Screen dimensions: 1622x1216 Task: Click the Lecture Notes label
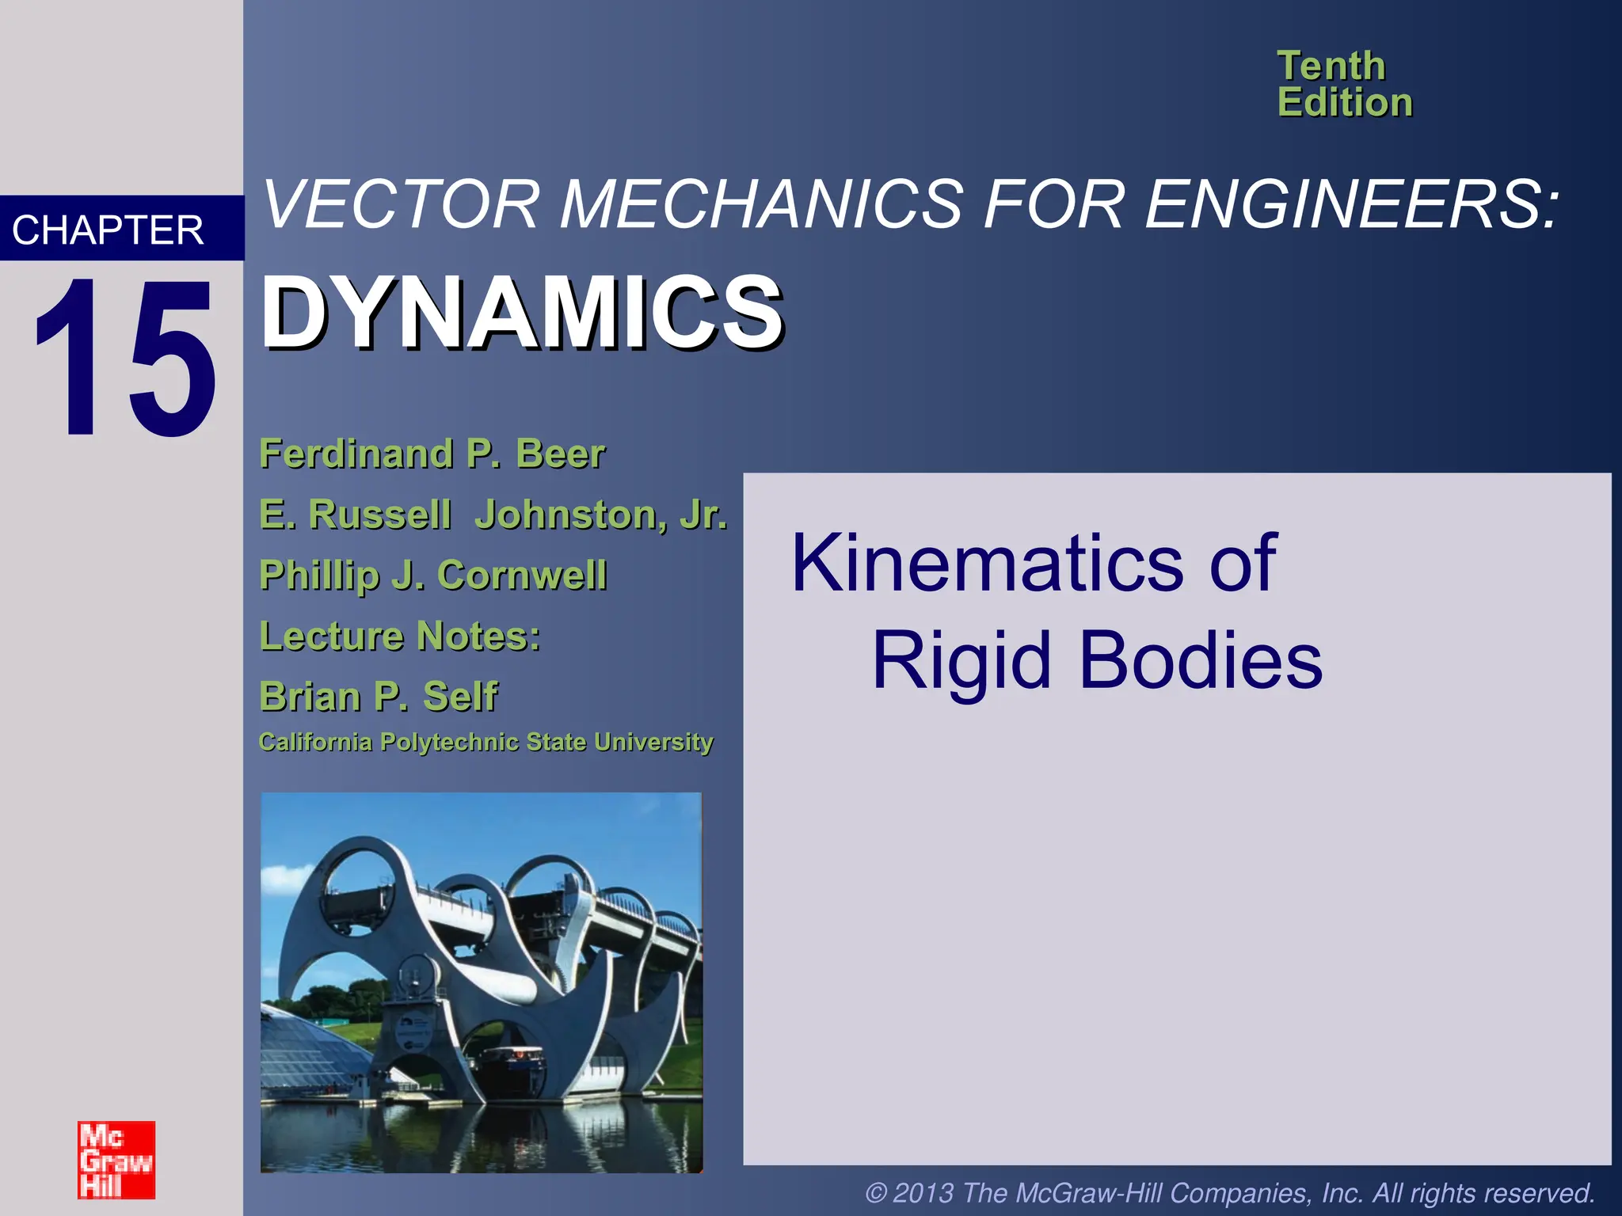tap(400, 636)
